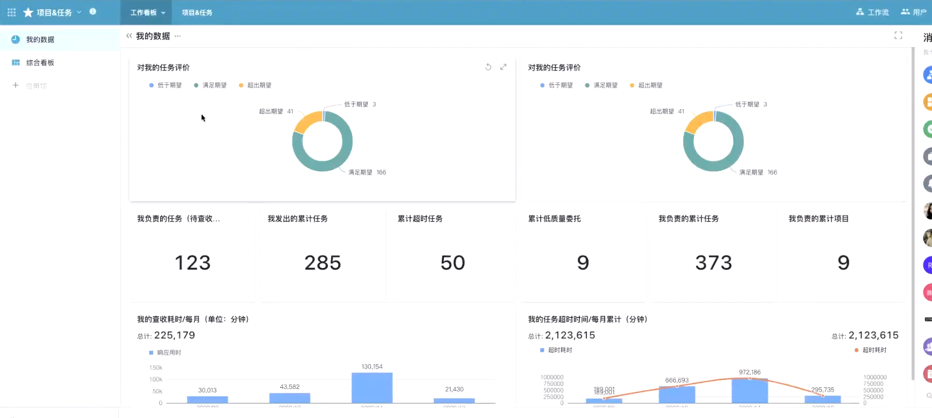This screenshot has width=932, height=418.
Task: Toggle 满足期望 legend in left chart
Action: (x=210, y=85)
